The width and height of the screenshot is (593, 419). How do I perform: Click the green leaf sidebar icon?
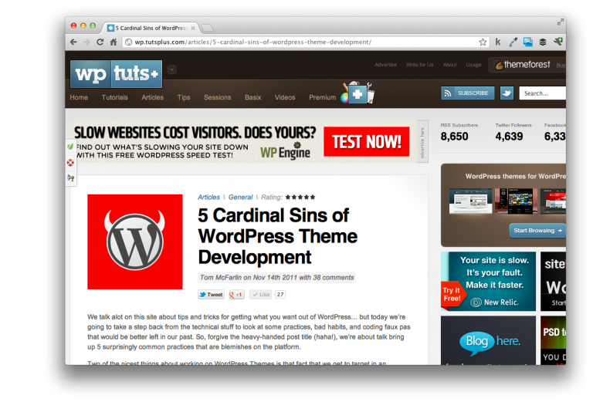click(70, 146)
